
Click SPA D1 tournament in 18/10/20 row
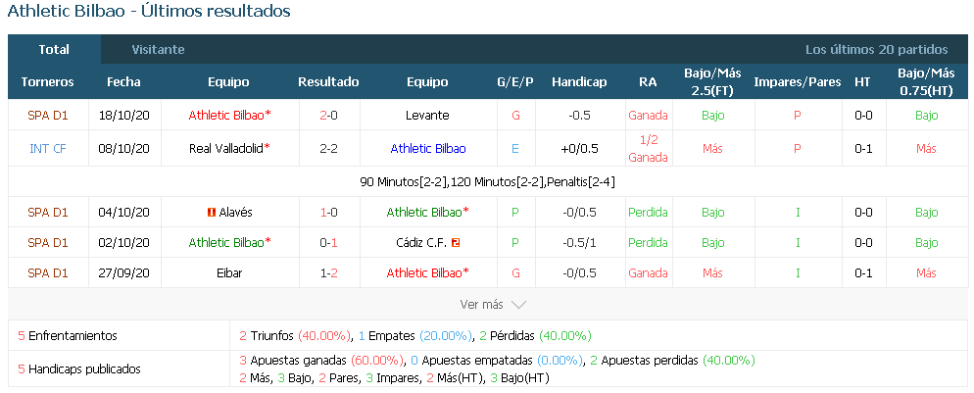click(x=48, y=116)
